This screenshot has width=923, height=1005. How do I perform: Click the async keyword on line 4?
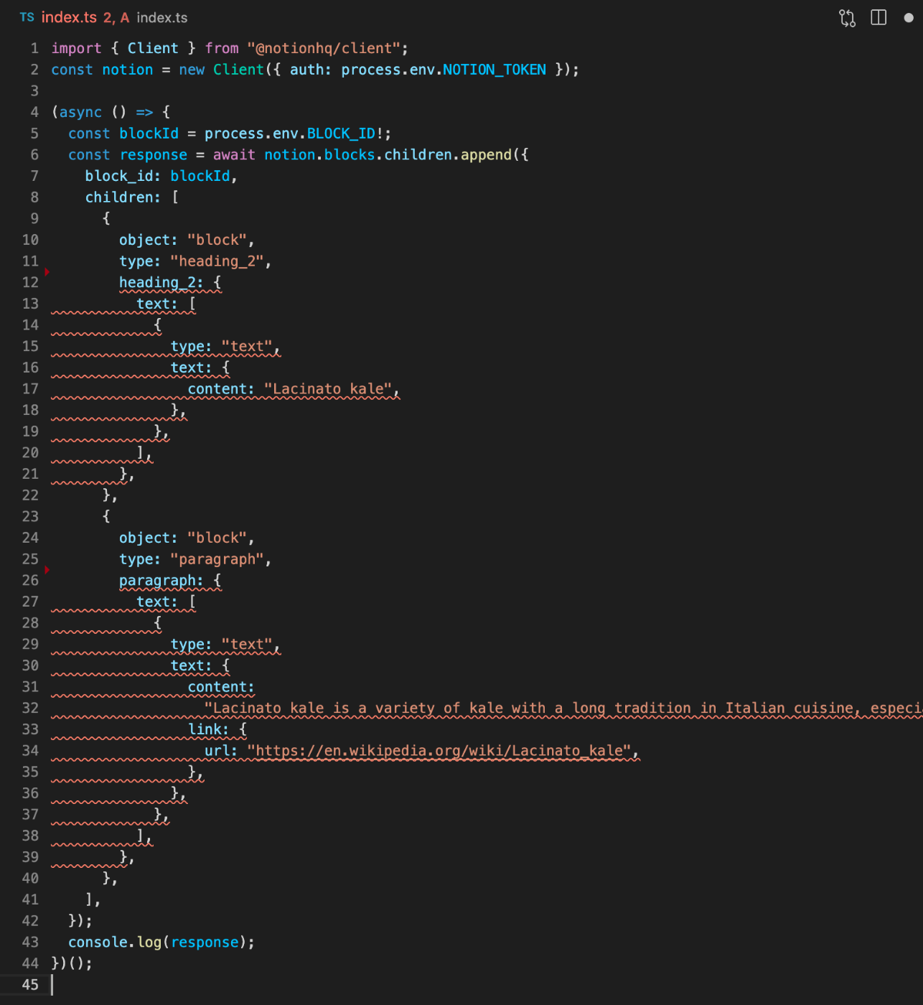point(81,112)
